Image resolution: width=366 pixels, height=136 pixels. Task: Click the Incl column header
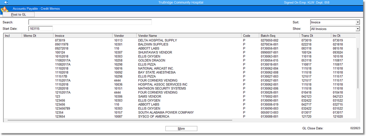click(x=13, y=35)
